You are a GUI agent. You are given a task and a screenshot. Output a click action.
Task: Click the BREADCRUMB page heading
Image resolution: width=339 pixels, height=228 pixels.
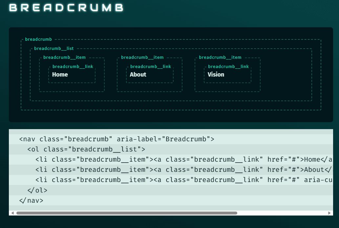[67, 8]
